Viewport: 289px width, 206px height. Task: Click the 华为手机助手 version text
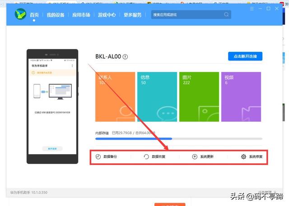[29, 192]
